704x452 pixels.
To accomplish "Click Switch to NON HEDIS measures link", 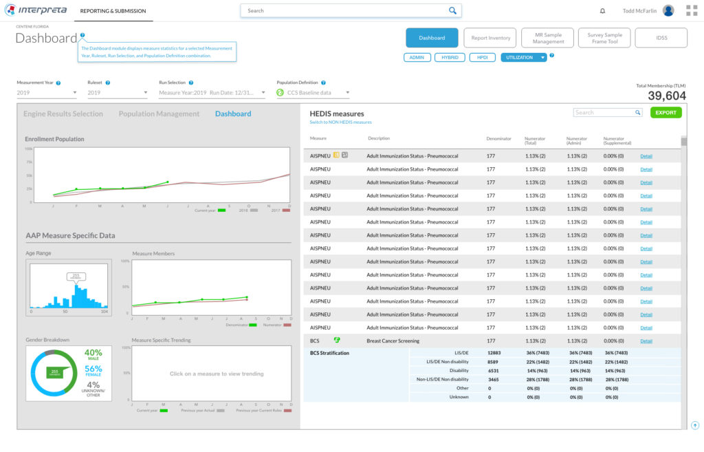I will (x=340, y=122).
